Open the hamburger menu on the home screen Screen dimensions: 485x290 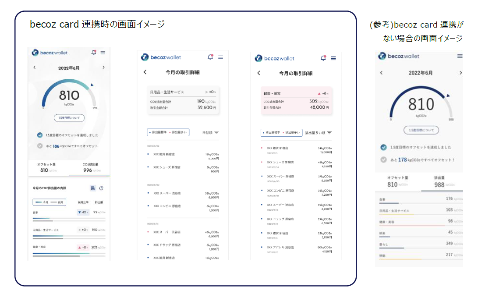103,53
